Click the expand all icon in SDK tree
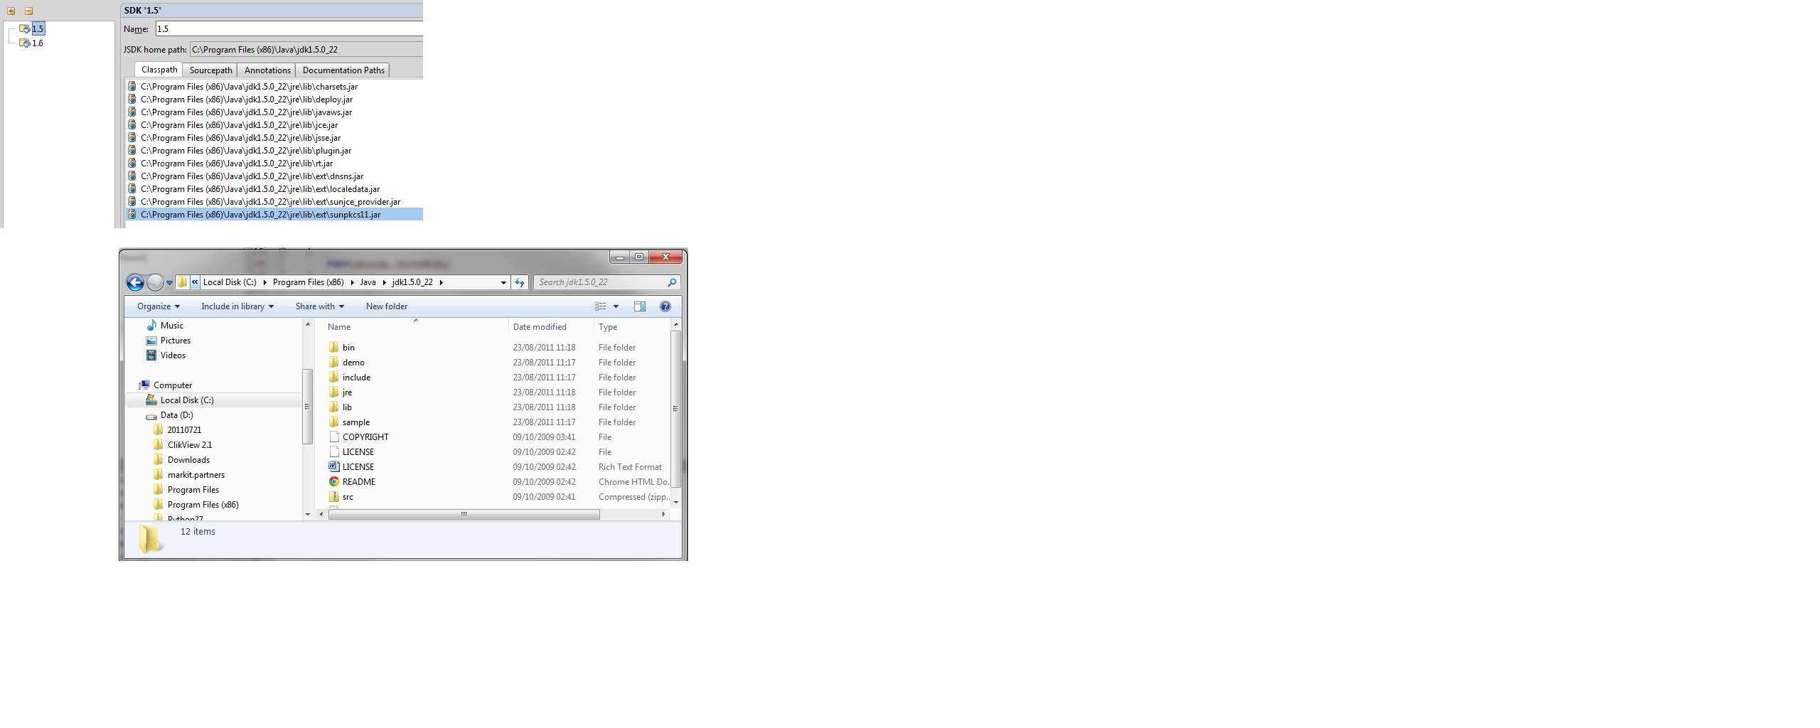Viewport: 1820px width, 728px height. coord(11,11)
